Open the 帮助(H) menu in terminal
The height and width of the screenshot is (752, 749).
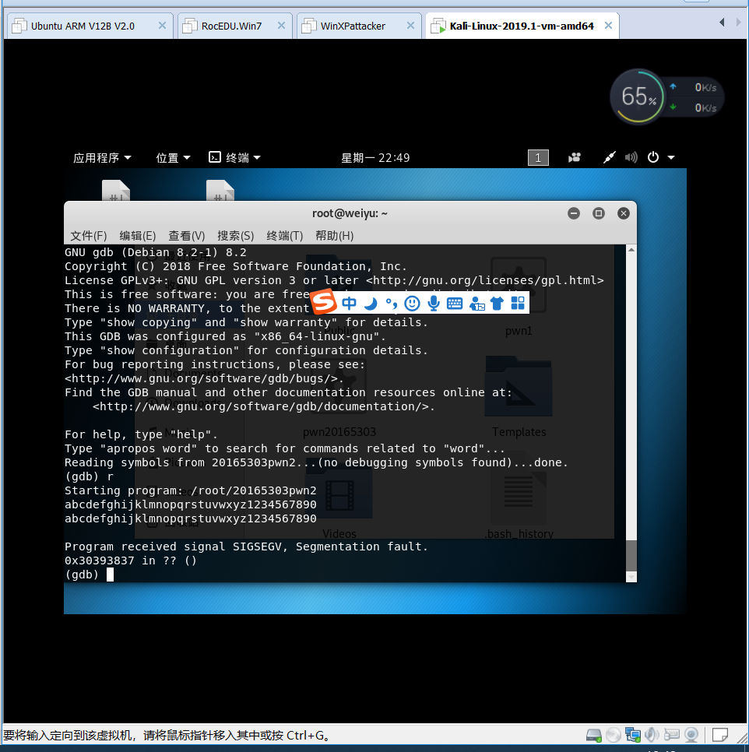[x=334, y=235]
